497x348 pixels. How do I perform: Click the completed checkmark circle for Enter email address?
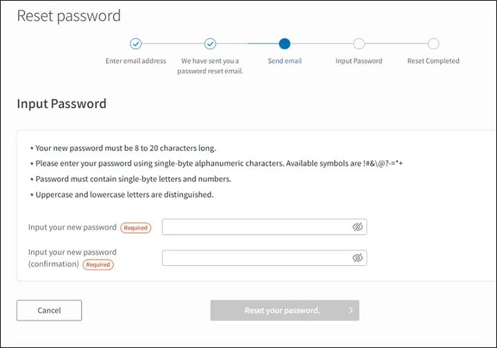pos(136,43)
